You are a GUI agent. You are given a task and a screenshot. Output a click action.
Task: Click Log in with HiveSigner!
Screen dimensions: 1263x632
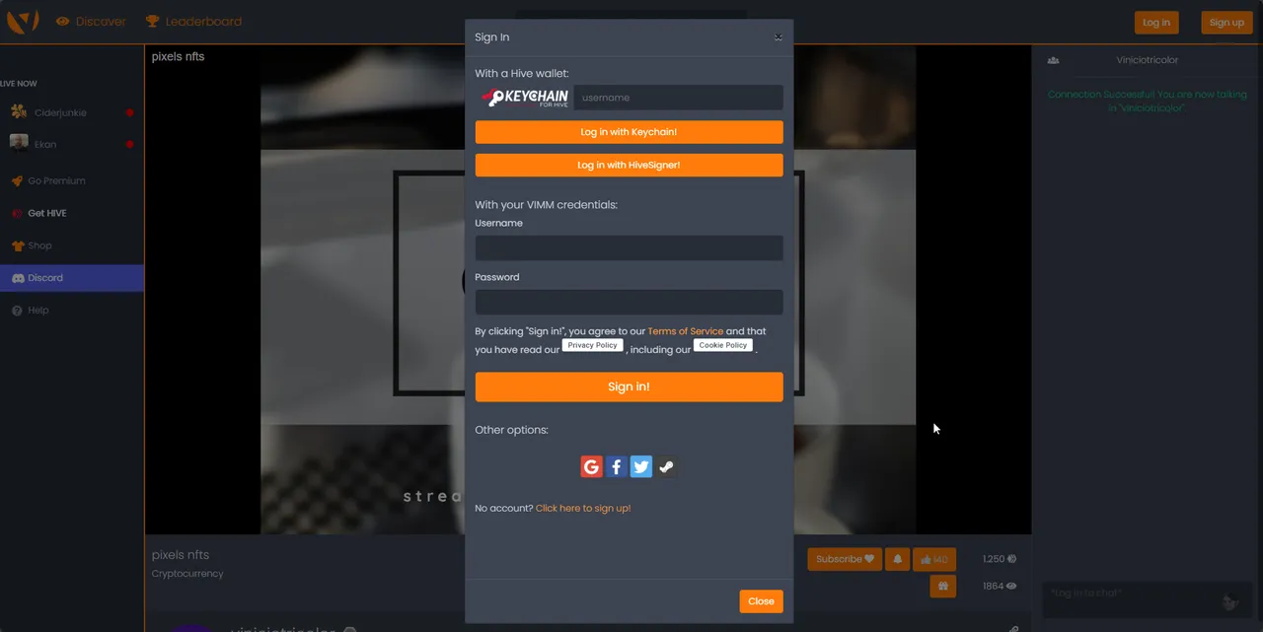629,166
